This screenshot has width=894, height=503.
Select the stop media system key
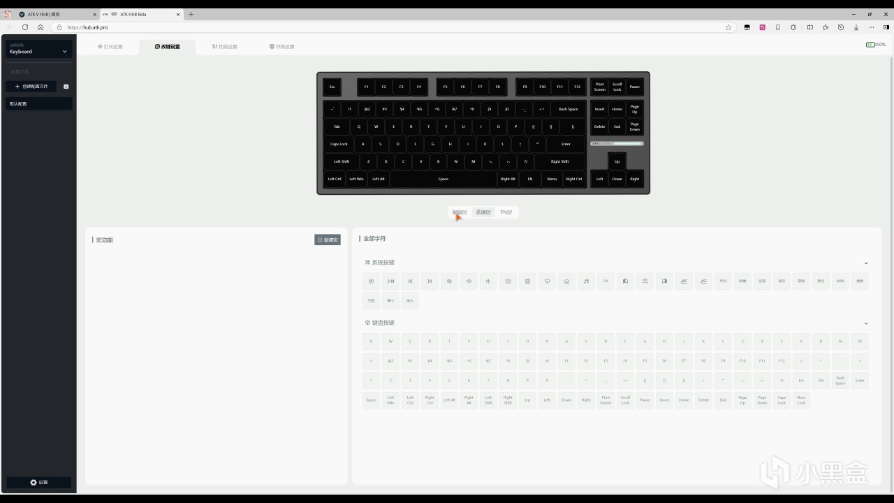pos(371,281)
